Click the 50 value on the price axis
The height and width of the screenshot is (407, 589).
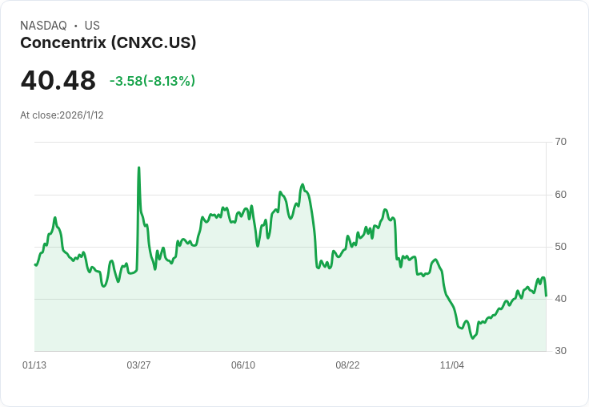(x=560, y=247)
